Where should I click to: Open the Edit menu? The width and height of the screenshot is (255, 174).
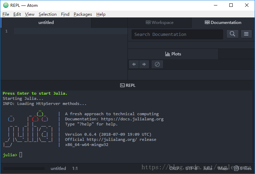[17, 14]
